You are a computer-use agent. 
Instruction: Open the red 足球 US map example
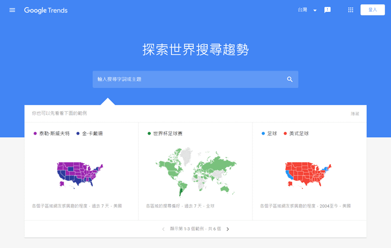[308, 175]
